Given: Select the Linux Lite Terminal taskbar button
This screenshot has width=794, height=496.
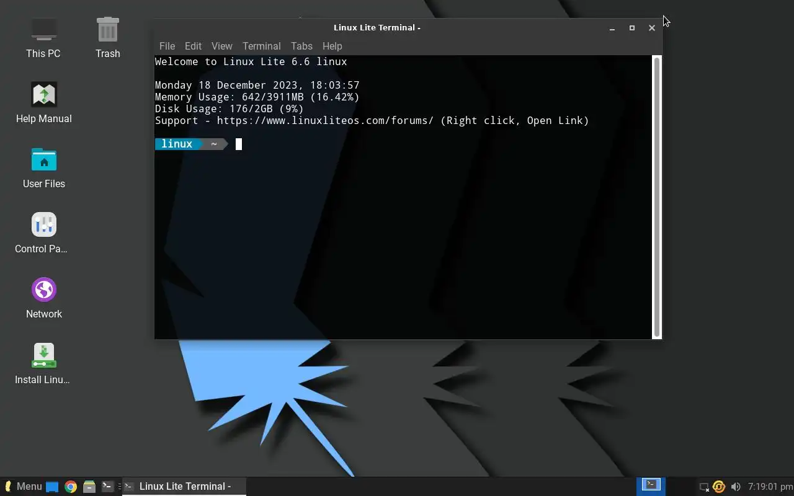Looking at the screenshot, I should pyautogui.click(x=184, y=487).
